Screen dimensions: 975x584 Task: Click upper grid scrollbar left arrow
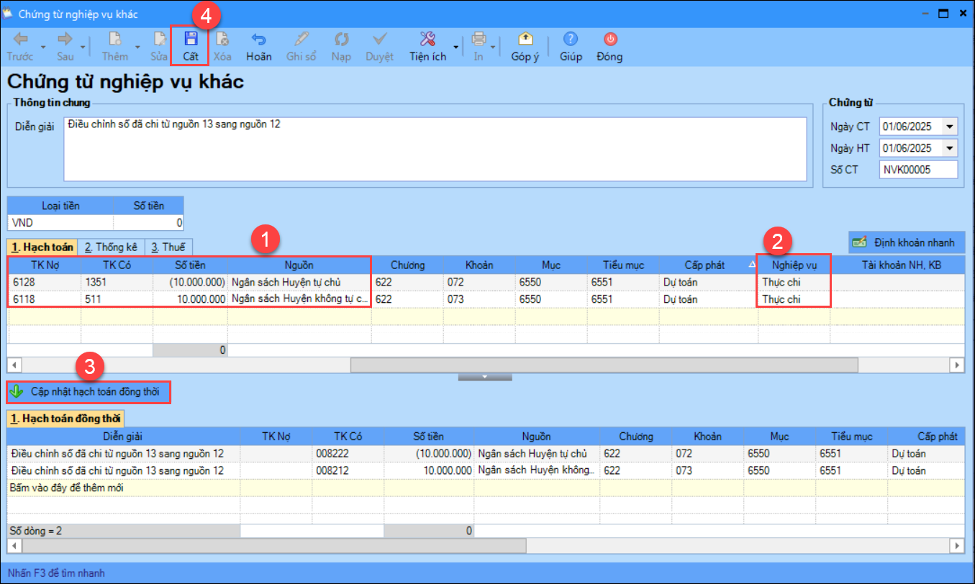click(14, 365)
